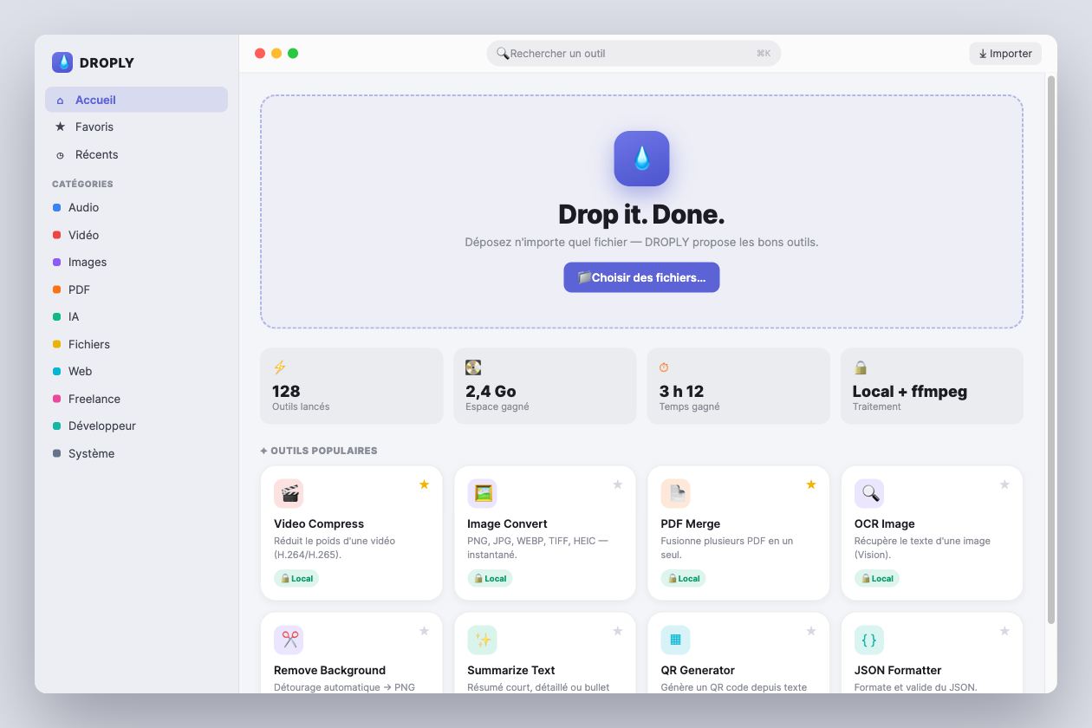
Task: Click the lightning icon on Outils lancés card
Action: pos(279,367)
